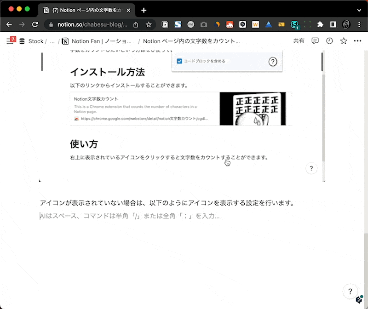Viewport: 368px width, 309px height.
Task: Click the browser forward arrow
Action: pos(22,24)
